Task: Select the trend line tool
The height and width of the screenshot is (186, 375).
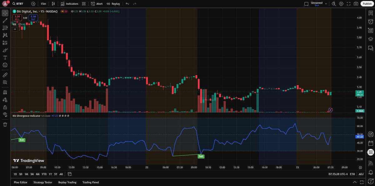Action: coord(5,21)
